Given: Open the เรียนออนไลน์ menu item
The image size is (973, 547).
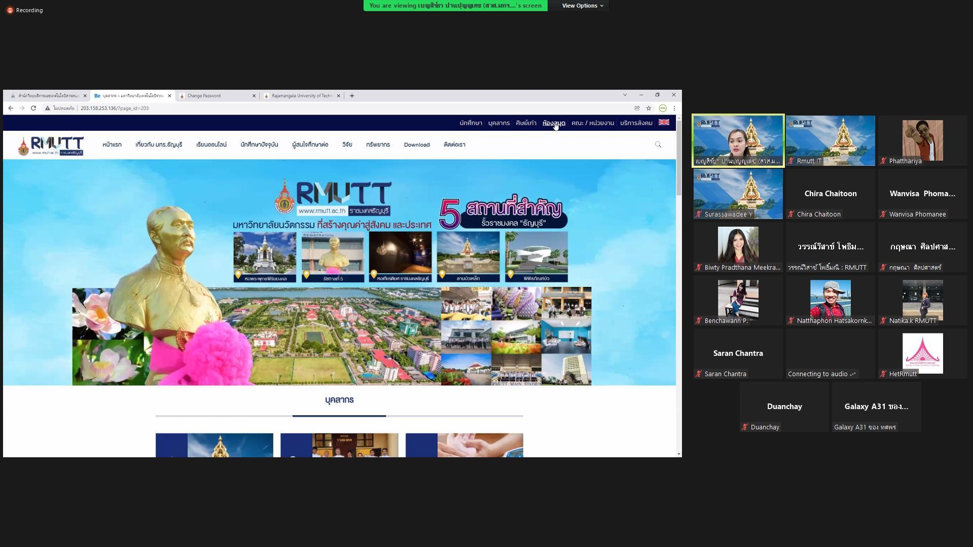Looking at the screenshot, I should click(x=211, y=145).
